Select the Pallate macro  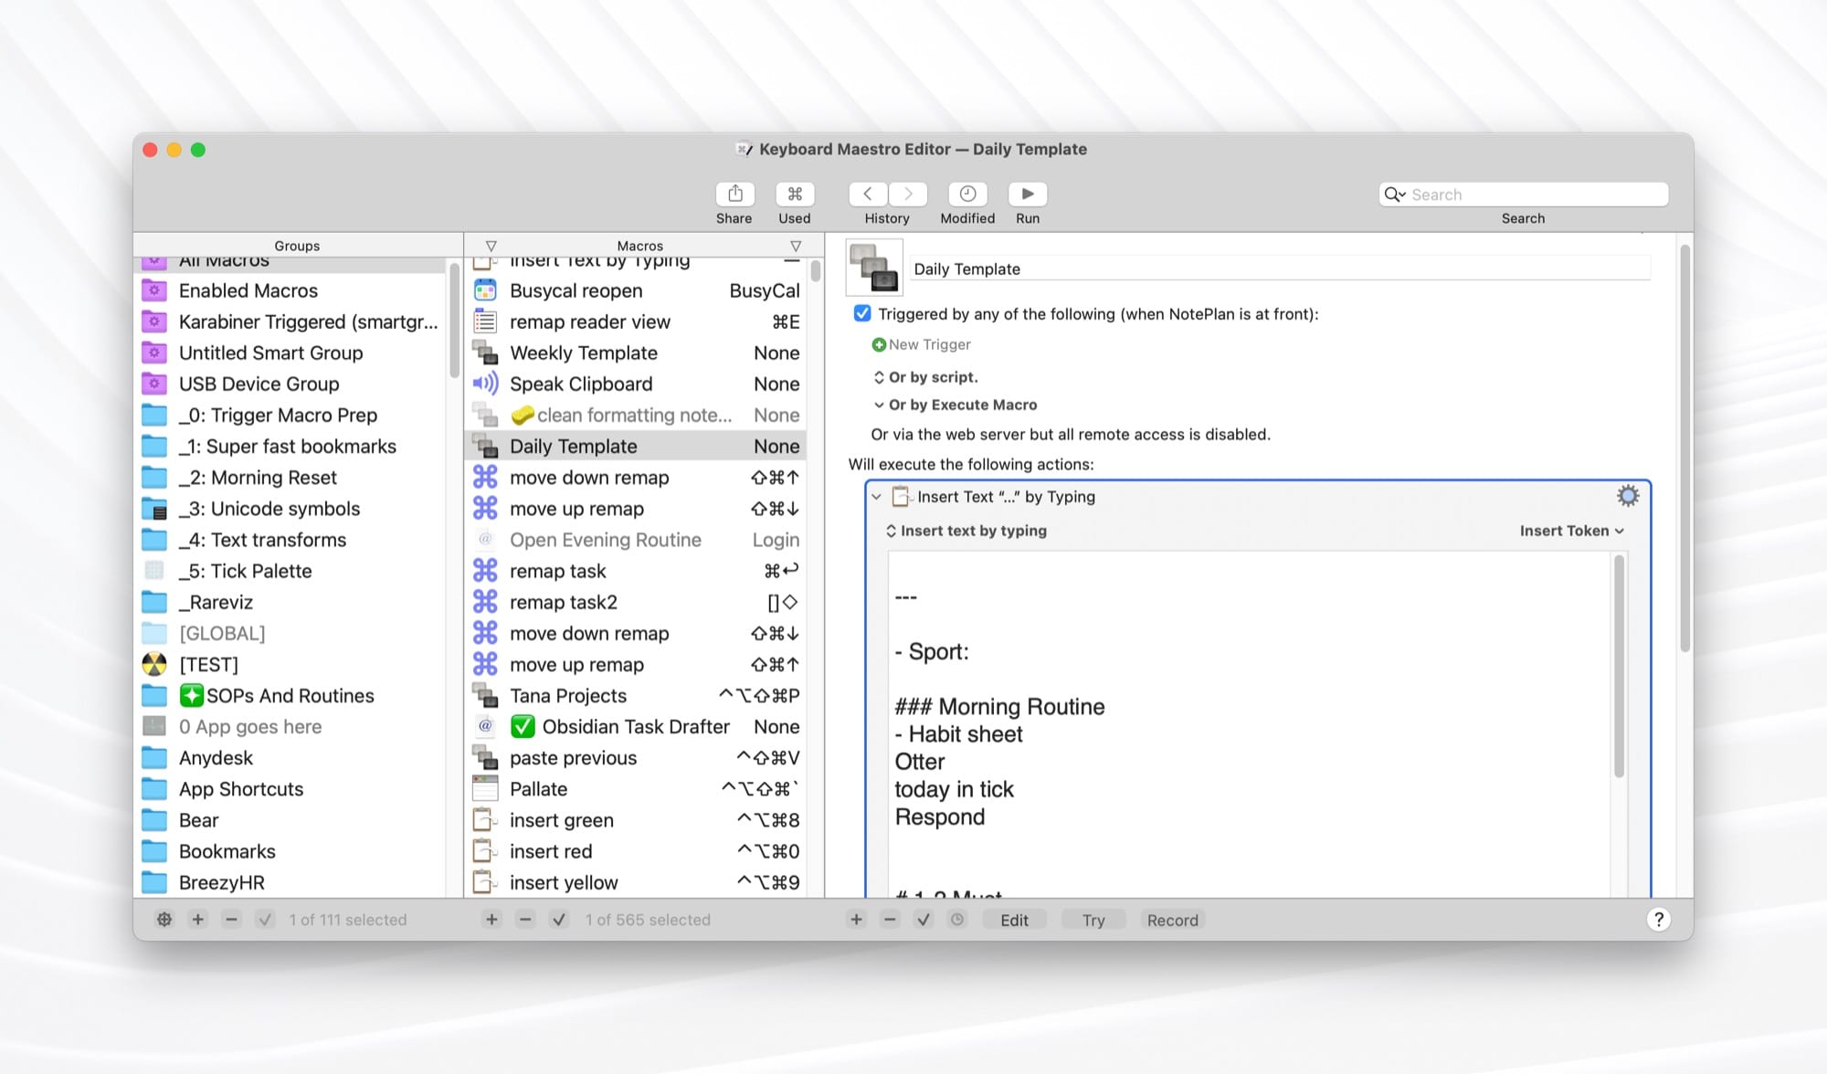pyautogui.click(x=638, y=789)
